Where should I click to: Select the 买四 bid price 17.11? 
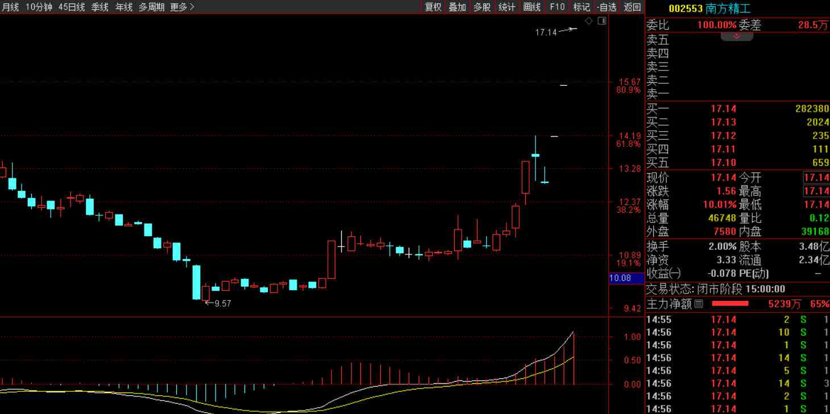click(x=724, y=149)
